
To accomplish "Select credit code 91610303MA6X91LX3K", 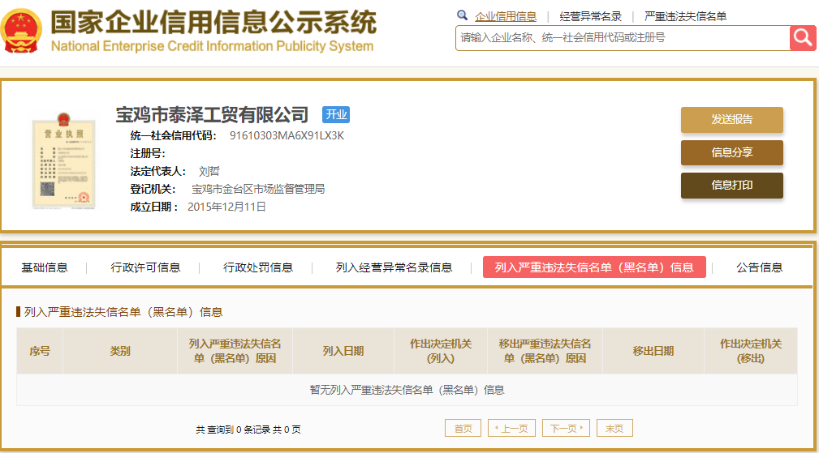I will tap(287, 135).
